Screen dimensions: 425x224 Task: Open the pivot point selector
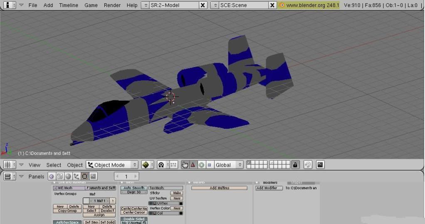pyautogui.click(x=163, y=165)
